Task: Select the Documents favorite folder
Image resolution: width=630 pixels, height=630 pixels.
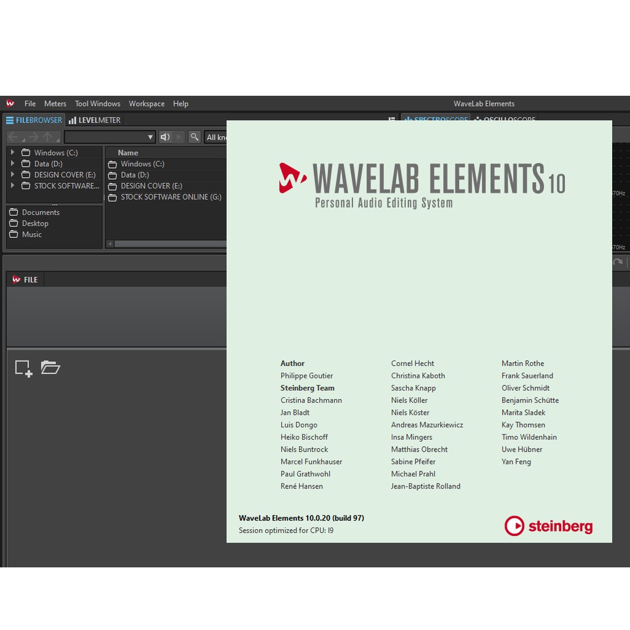Action: coord(41,212)
